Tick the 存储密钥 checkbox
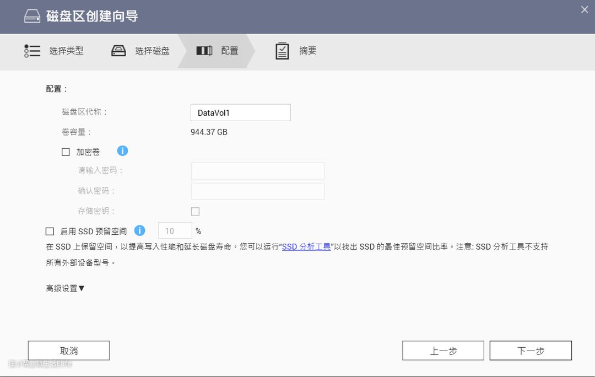This screenshot has height=377, width=595. pyautogui.click(x=195, y=211)
